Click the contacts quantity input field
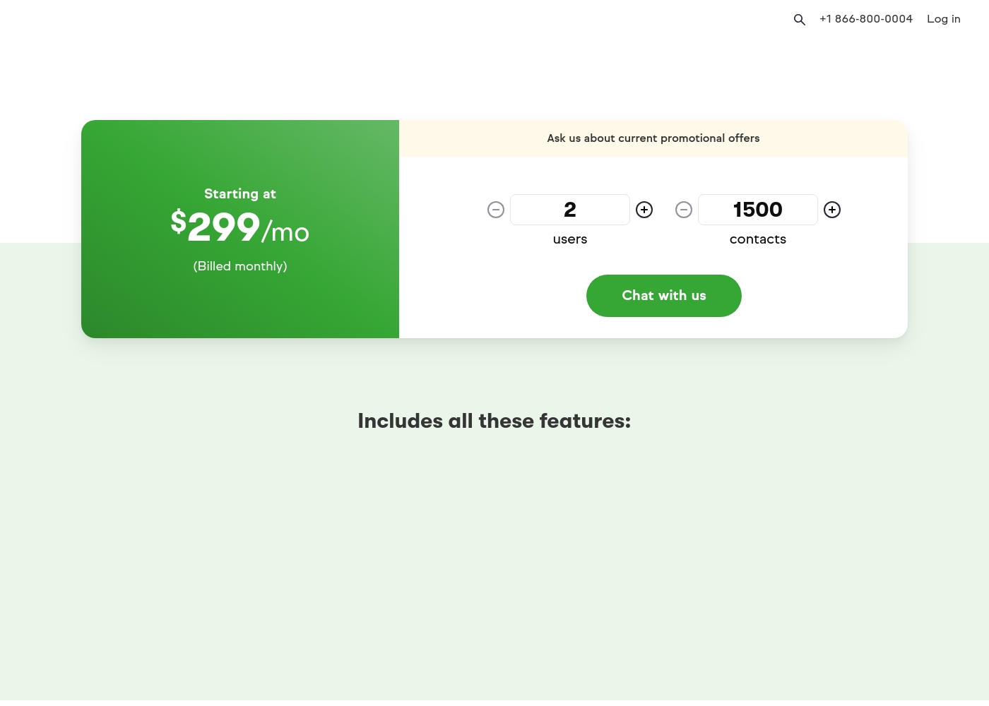Screen dimensions: 989x706 click(x=758, y=210)
